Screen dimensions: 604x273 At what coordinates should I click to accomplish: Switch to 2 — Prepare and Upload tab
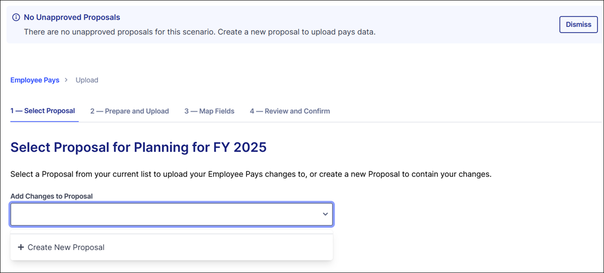129,111
